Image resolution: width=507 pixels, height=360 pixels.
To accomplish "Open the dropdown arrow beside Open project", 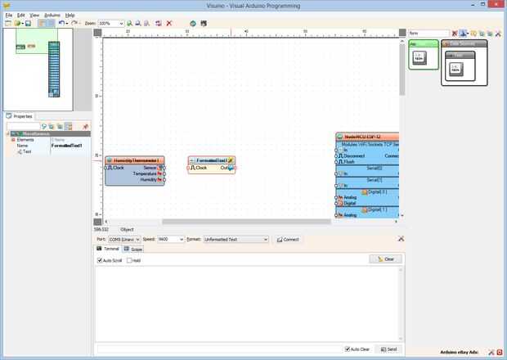I will tap(22, 23).
